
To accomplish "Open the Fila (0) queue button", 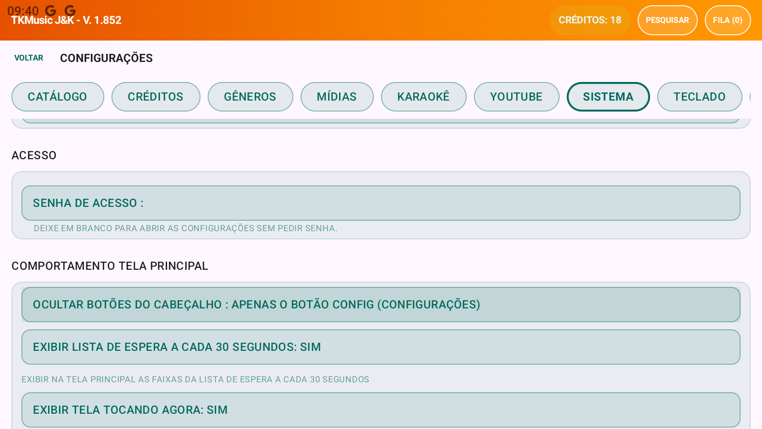I will pyautogui.click(x=728, y=20).
